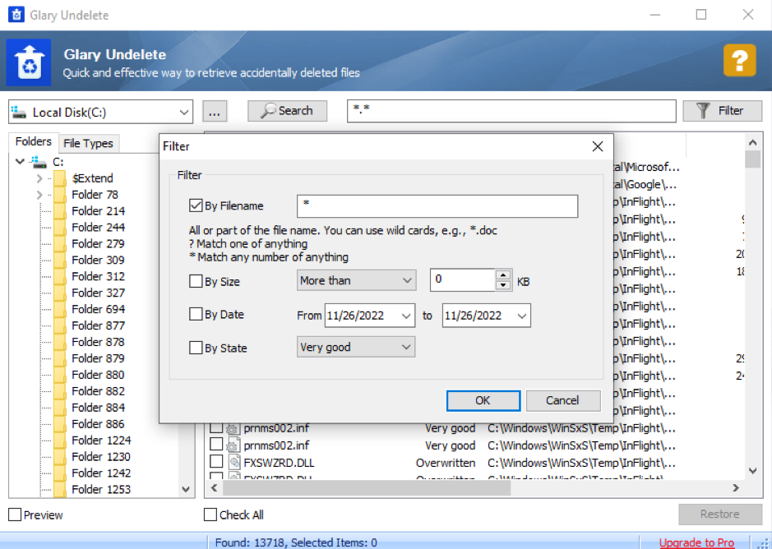The height and width of the screenshot is (549, 772).
Task: Click the file list scroll left arrow
Action: click(215, 488)
